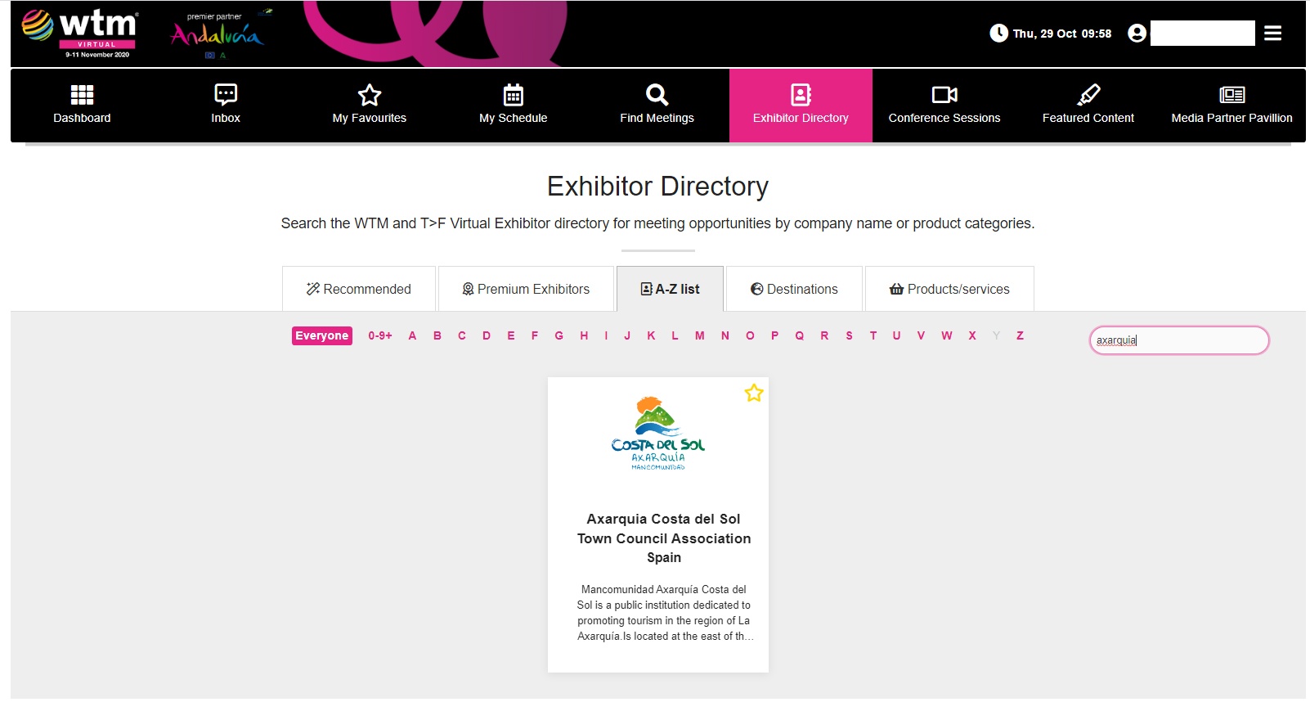
Task: Open Exhibitor Directory contact icon
Action: (801, 95)
